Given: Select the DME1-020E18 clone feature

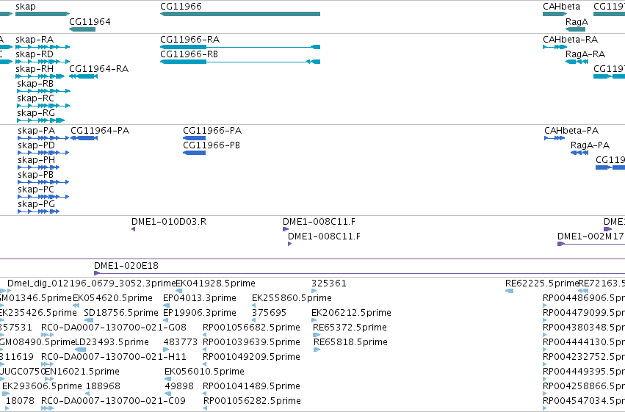Looking at the screenshot, I should [x=360, y=273].
